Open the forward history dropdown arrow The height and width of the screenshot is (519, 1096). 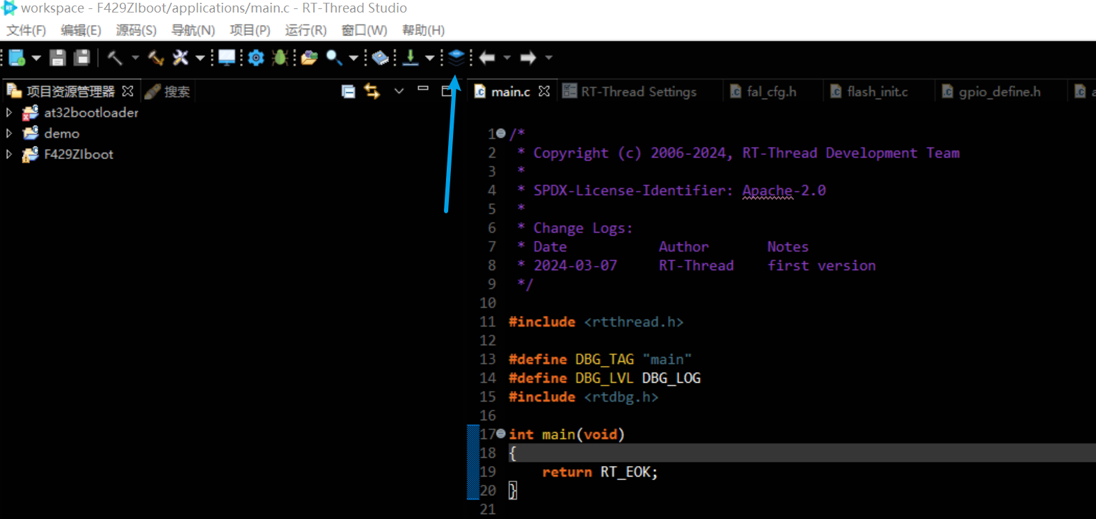pyautogui.click(x=548, y=58)
